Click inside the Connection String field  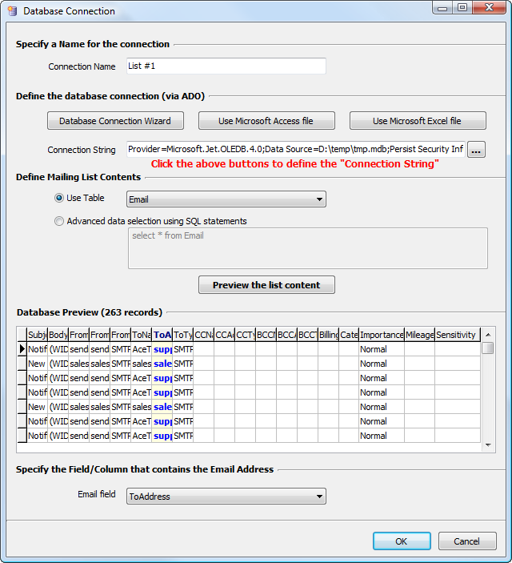[x=296, y=149]
